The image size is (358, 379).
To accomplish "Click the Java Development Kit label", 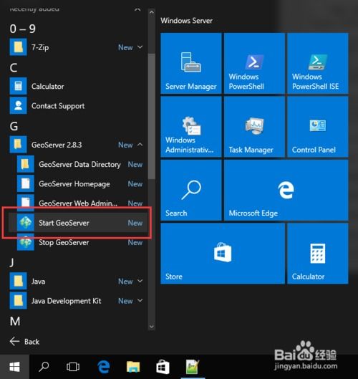I will 66,301.
